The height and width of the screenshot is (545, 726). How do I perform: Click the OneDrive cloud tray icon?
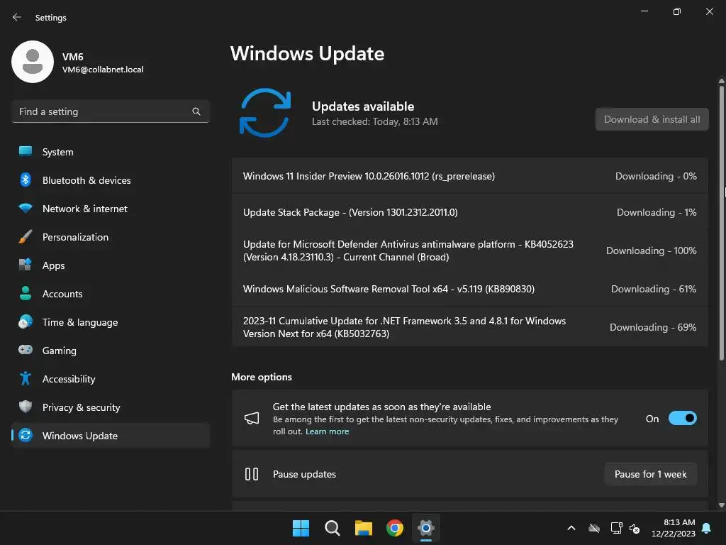click(x=594, y=528)
